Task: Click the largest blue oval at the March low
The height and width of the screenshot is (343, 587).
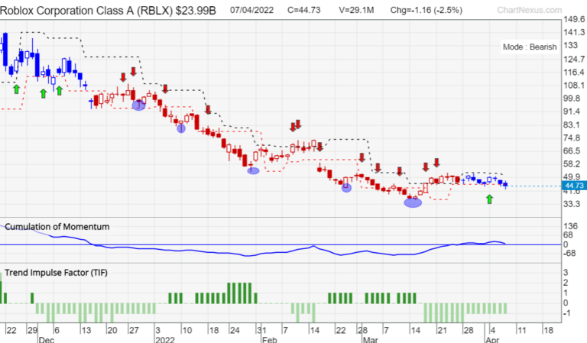Action: click(413, 202)
